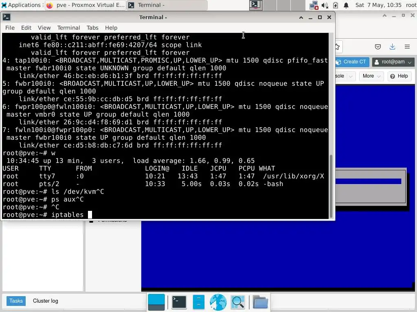Click the 'load average: 1.66, 0.99, 0.65' text
This screenshot has width=417, height=312.
193,161
